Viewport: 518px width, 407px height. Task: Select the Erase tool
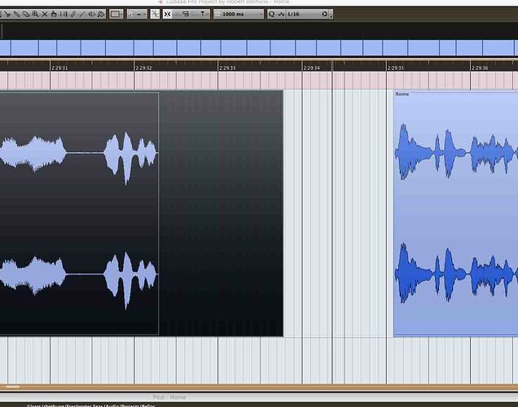26,14
